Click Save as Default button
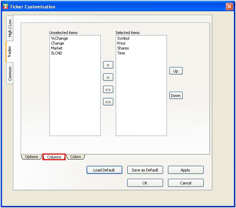The height and width of the screenshot is (208, 236). (x=145, y=170)
